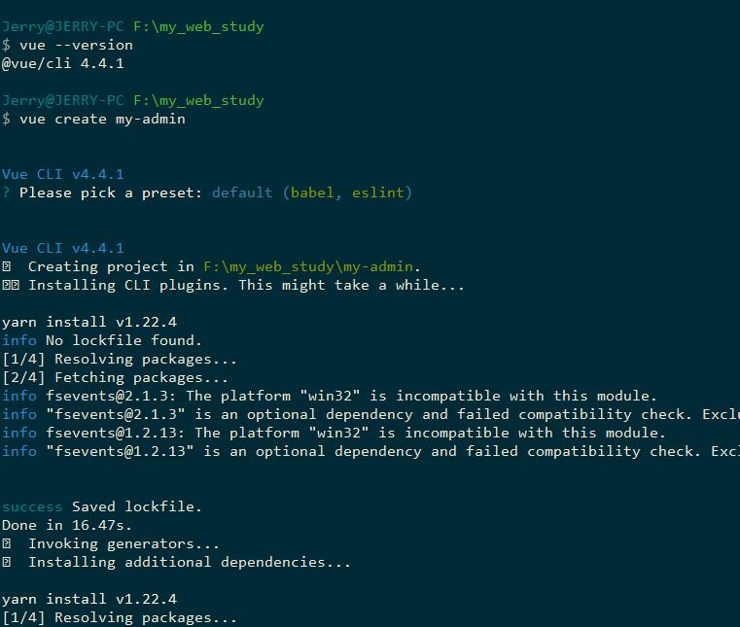Screen dimensions: 740x627
Task: Click the '@vue/cli 4.4.1' output line
Action: tap(63, 64)
